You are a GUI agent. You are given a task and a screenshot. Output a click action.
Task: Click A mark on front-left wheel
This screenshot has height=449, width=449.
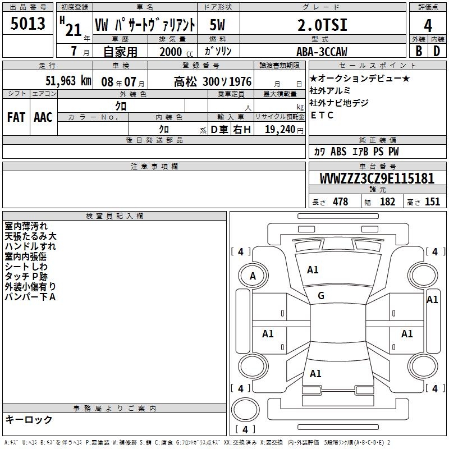pyautogui.click(x=253, y=276)
